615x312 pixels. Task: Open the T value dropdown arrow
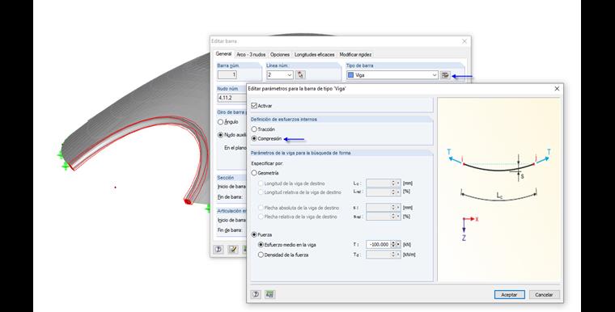tap(398, 244)
